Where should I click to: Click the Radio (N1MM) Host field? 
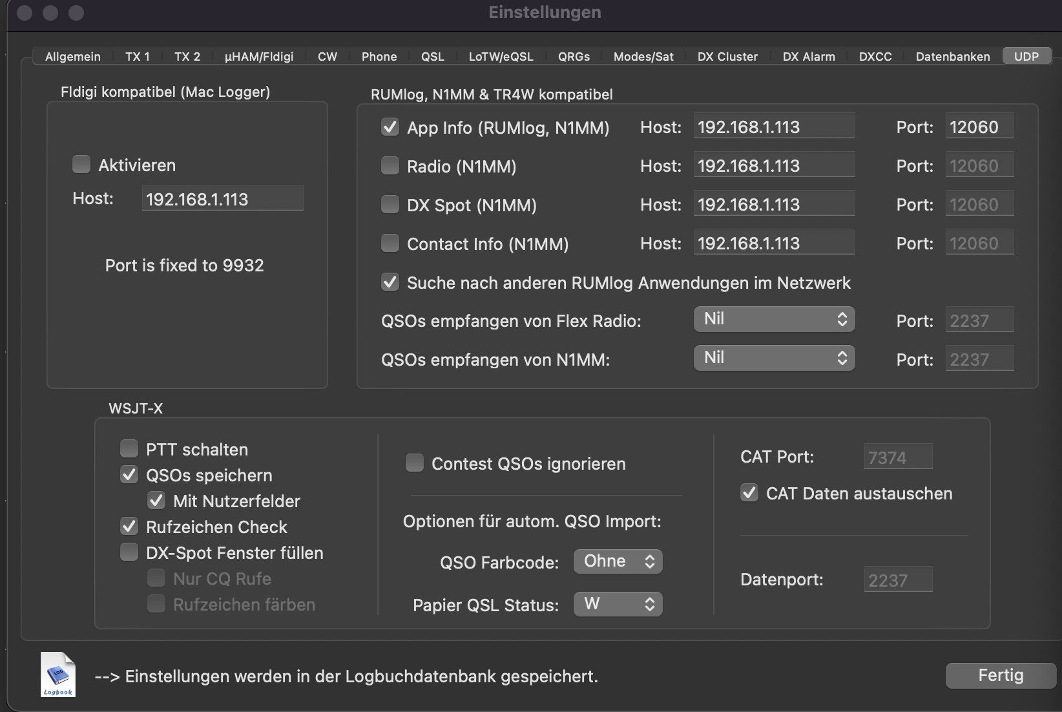tap(774, 165)
